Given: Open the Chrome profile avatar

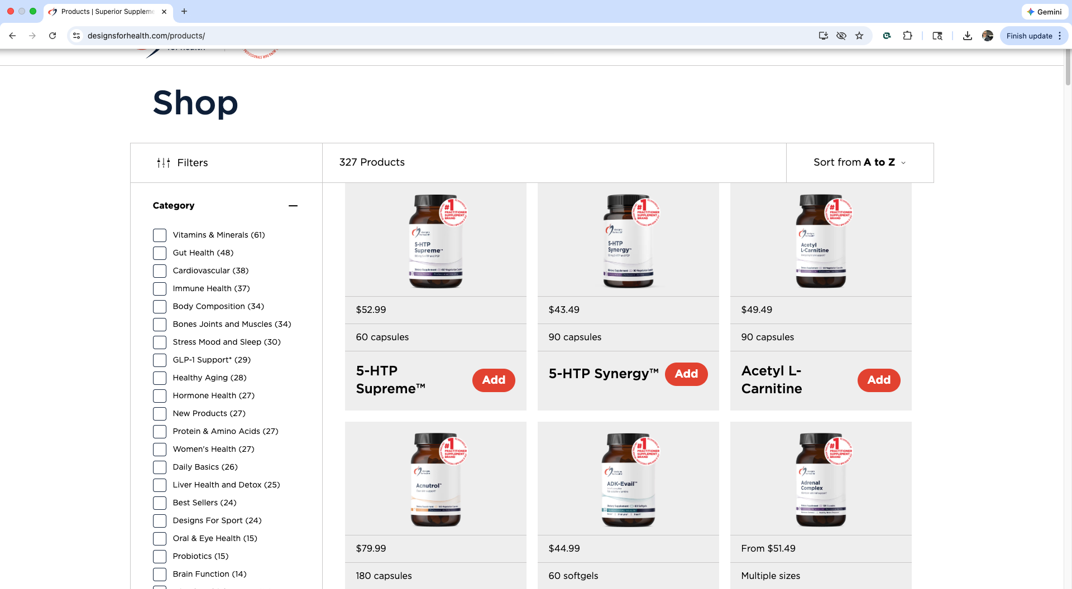Looking at the screenshot, I should 988,36.
